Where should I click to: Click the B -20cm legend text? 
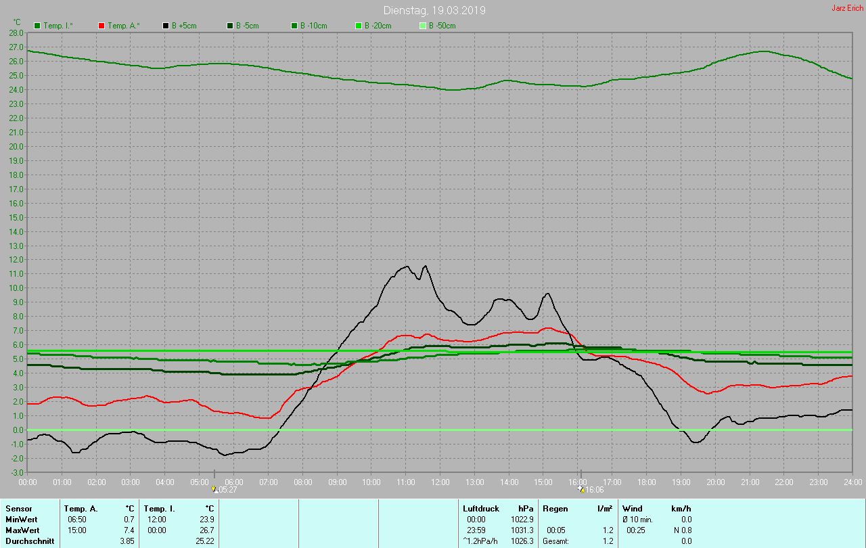(378, 26)
